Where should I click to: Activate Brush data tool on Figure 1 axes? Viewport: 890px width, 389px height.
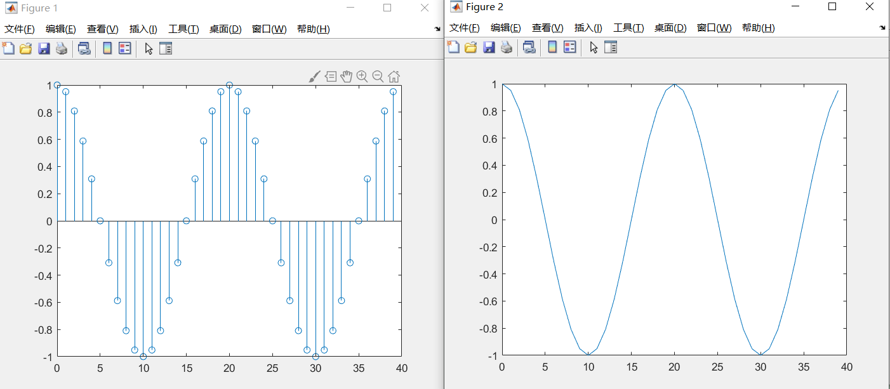(x=315, y=77)
